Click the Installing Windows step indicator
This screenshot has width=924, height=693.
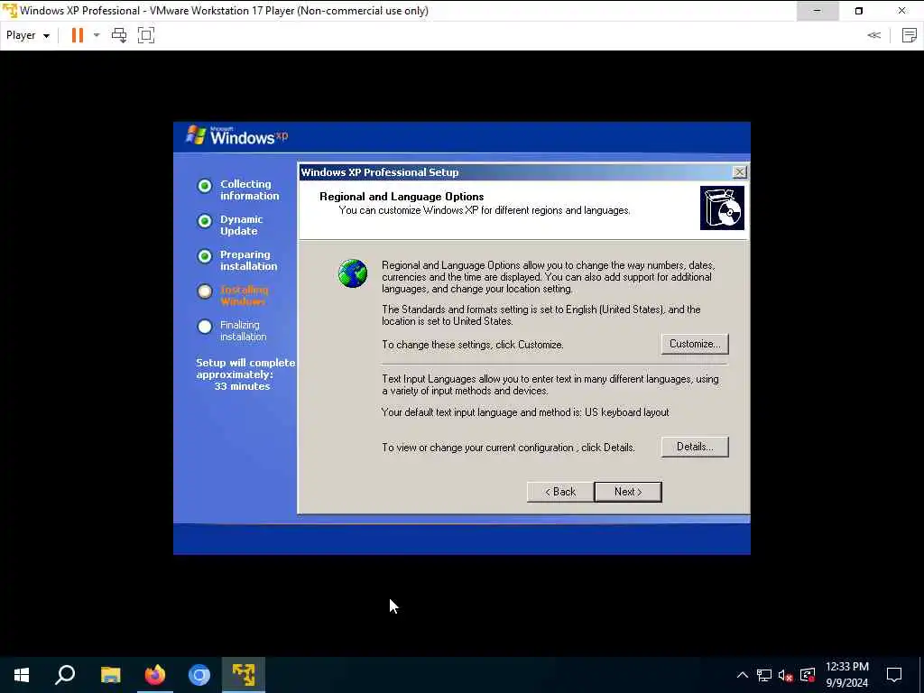[x=205, y=291]
